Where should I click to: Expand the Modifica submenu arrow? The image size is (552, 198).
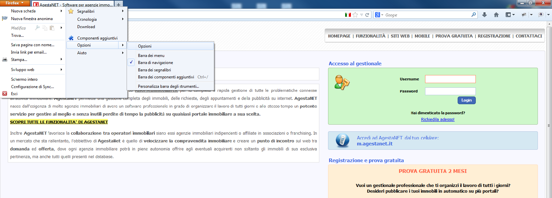pos(61,28)
